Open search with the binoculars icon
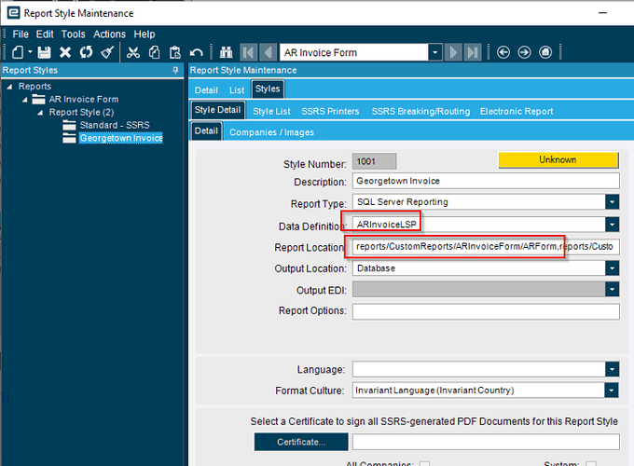 pos(226,52)
